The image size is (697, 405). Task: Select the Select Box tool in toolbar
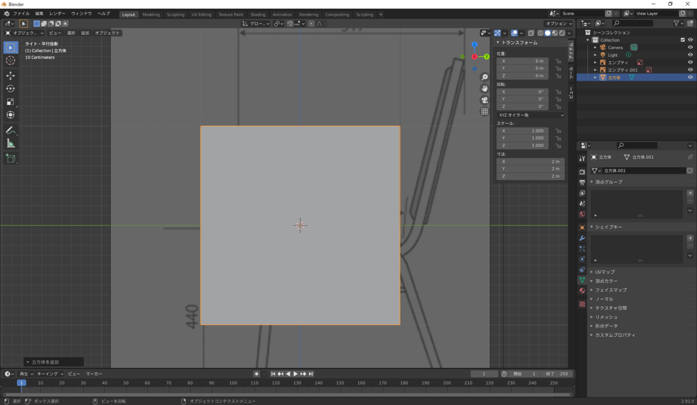pos(10,47)
